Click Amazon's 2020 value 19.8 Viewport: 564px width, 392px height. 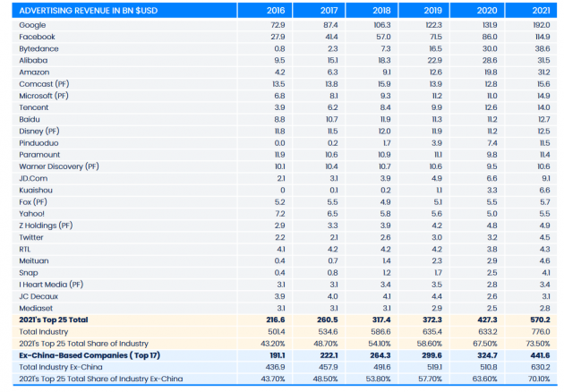pos(491,72)
